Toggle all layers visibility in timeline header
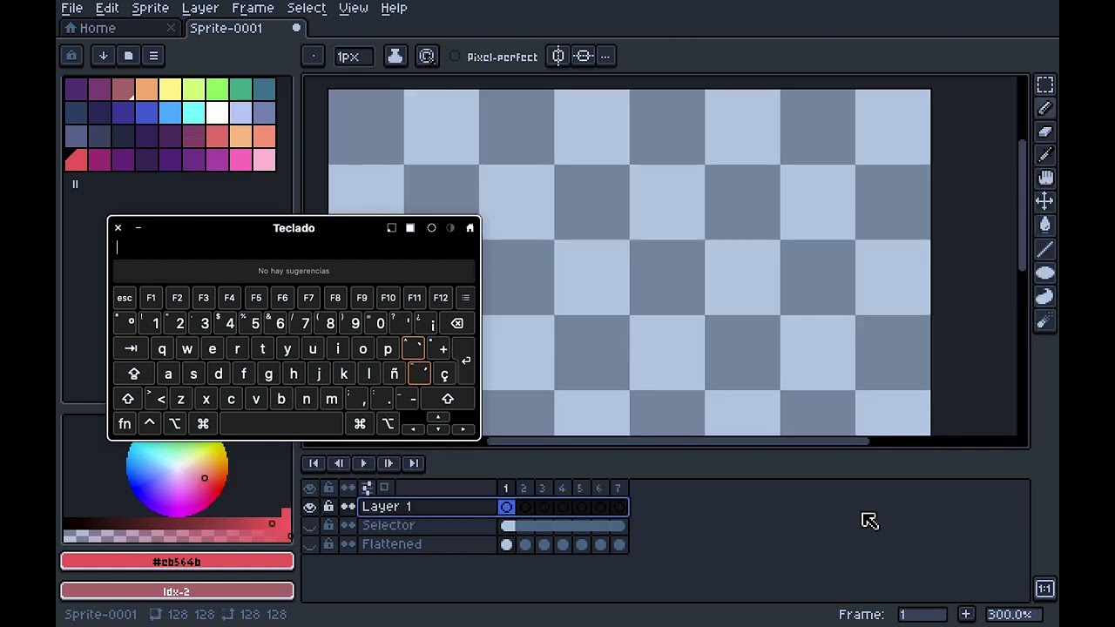The height and width of the screenshot is (627, 1115). (x=309, y=488)
